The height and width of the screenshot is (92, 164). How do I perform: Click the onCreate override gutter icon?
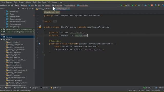point(39,44)
